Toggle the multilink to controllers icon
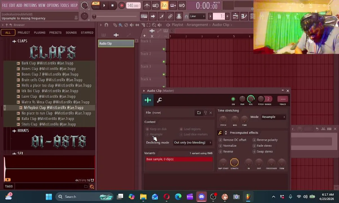Image resolution: width=339 pixels, height=203 pixels. point(170,16)
